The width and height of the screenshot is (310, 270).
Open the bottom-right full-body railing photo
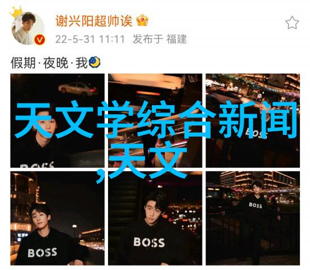click(x=253, y=218)
